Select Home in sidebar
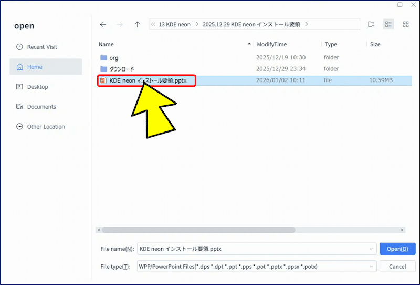The width and height of the screenshot is (420, 285). (46, 67)
